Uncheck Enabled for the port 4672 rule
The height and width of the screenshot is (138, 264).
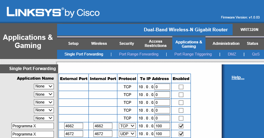181,134
